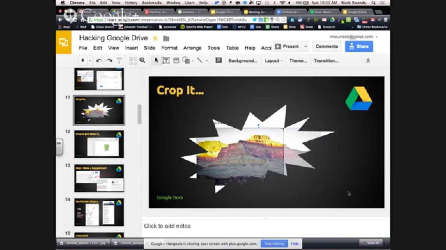Select the Google Docs footer text

click(170, 198)
